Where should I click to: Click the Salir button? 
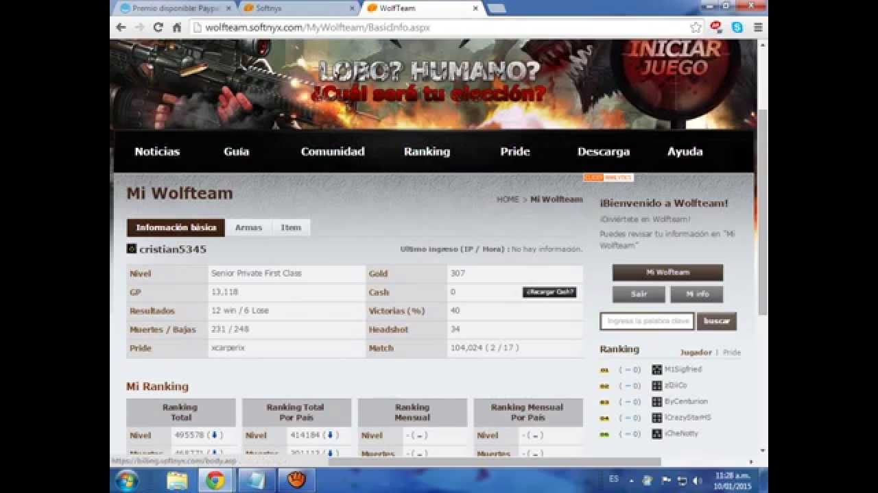click(x=639, y=294)
